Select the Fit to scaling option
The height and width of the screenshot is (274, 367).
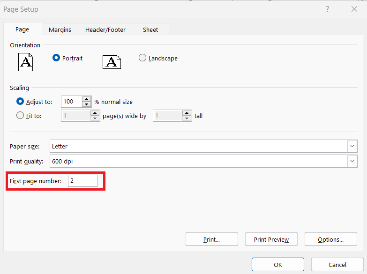pos(20,116)
